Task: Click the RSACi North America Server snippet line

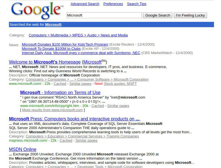Action: point(83,97)
